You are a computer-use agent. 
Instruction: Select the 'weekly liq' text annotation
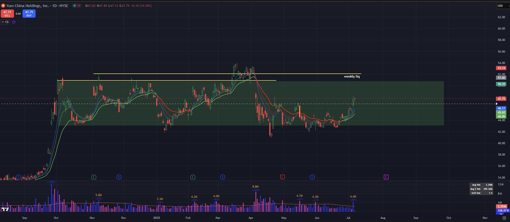pyautogui.click(x=352, y=77)
